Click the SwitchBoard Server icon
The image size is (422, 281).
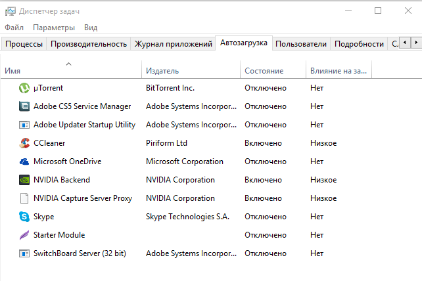(x=24, y=253)
